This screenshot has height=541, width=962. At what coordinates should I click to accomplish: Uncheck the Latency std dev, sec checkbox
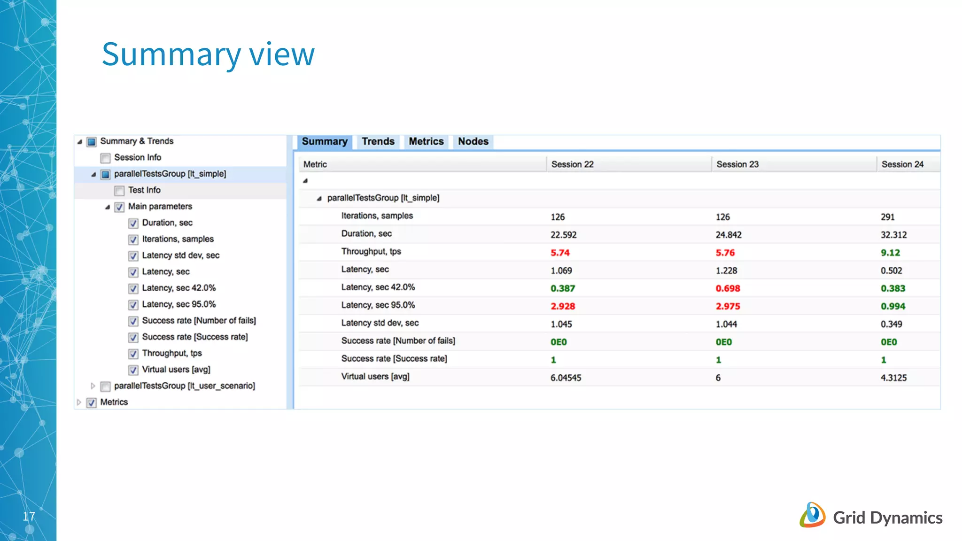coord(133,256)
